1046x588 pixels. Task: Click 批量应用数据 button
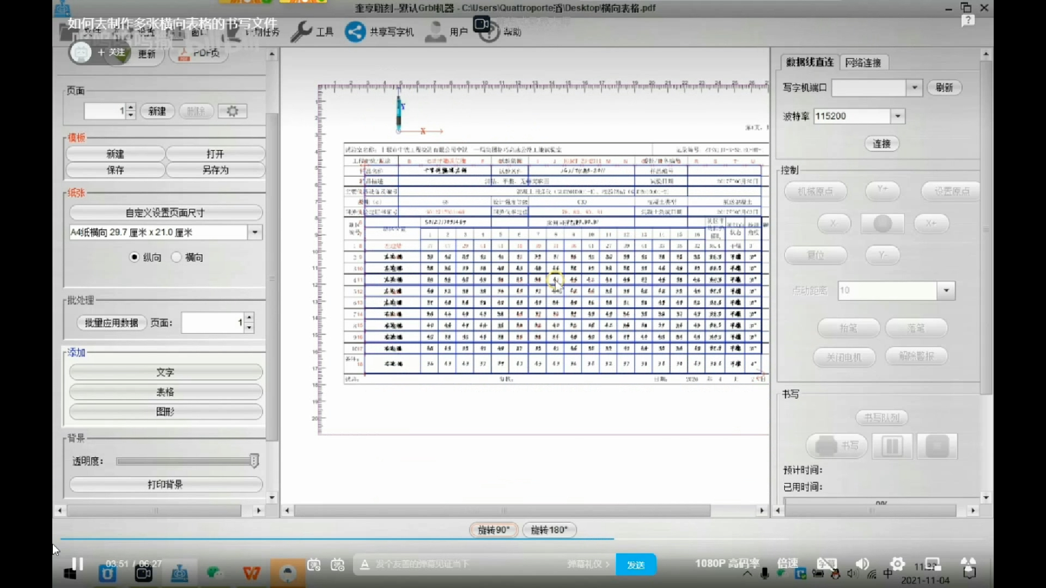coord(111,323)
